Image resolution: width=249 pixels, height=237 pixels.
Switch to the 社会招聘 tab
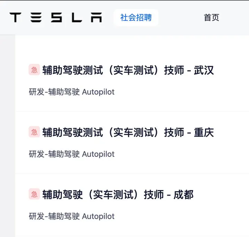coord(136,18)
